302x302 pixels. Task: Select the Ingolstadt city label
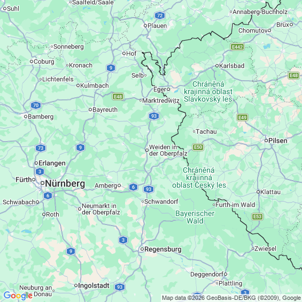tap(94, 285)
